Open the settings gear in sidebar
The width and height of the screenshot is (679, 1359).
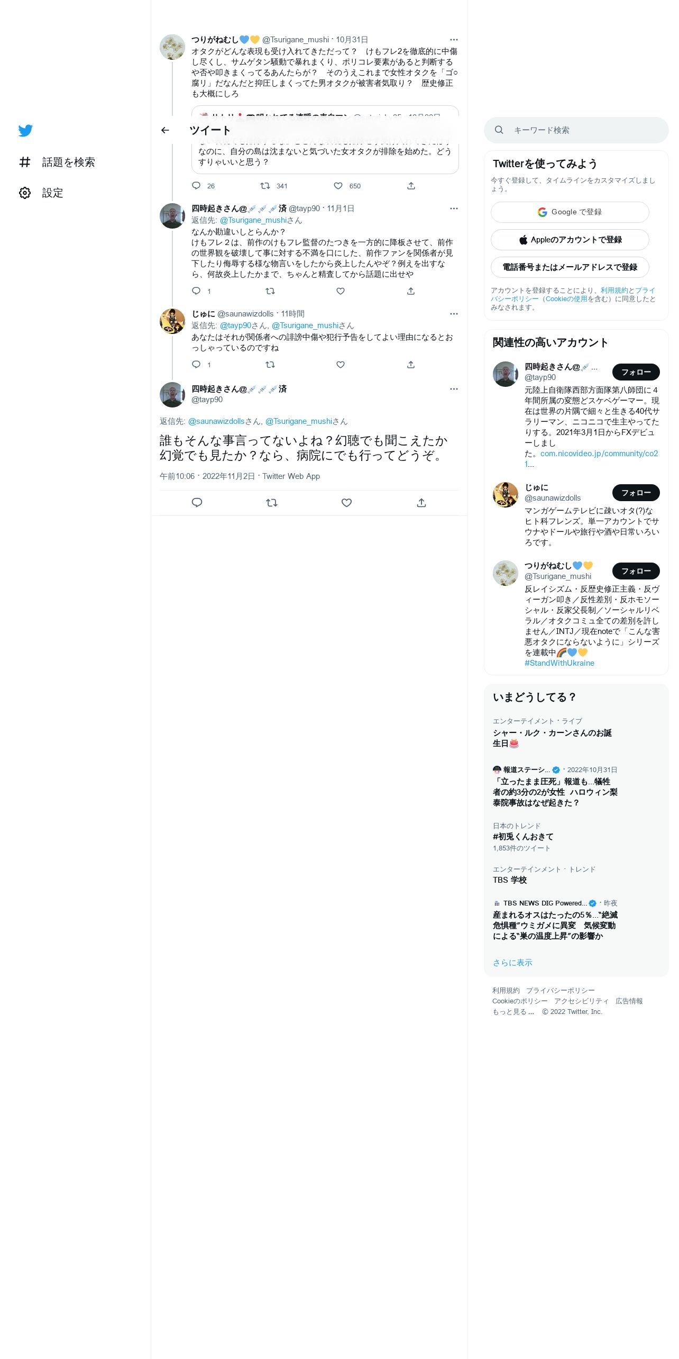[25, 193]
